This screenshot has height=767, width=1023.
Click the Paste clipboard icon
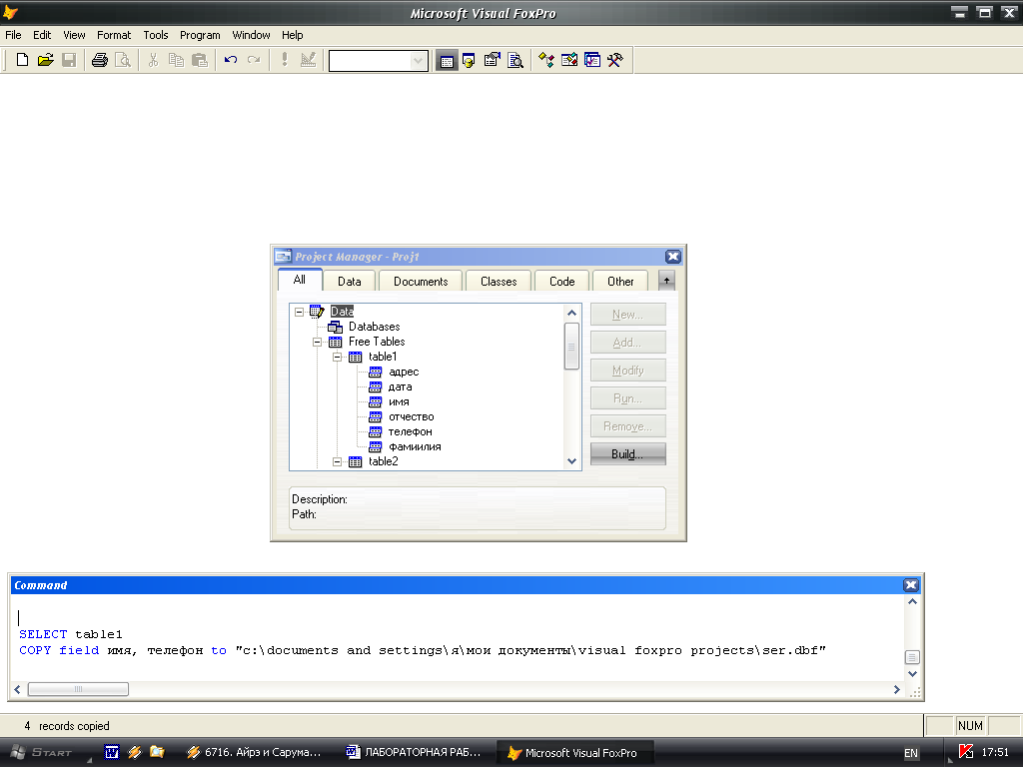coord(200,60)
